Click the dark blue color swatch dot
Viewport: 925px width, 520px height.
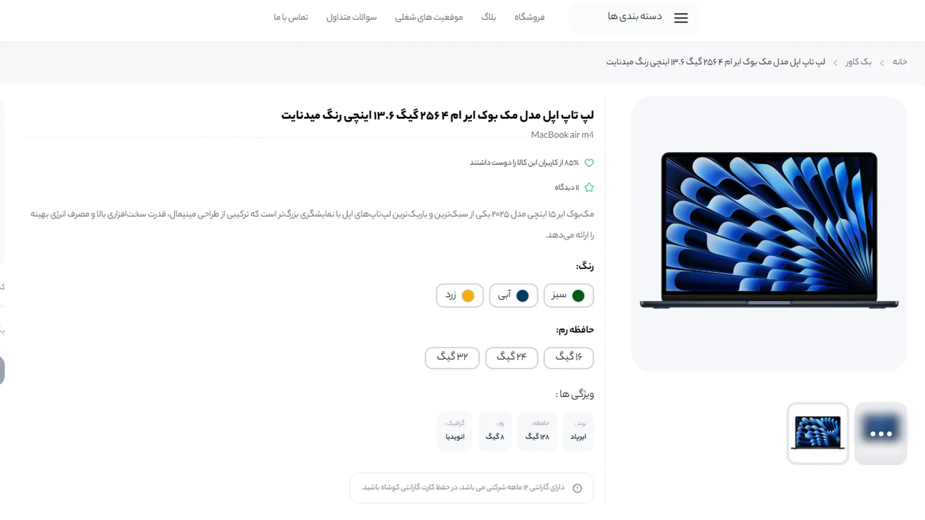522,296
